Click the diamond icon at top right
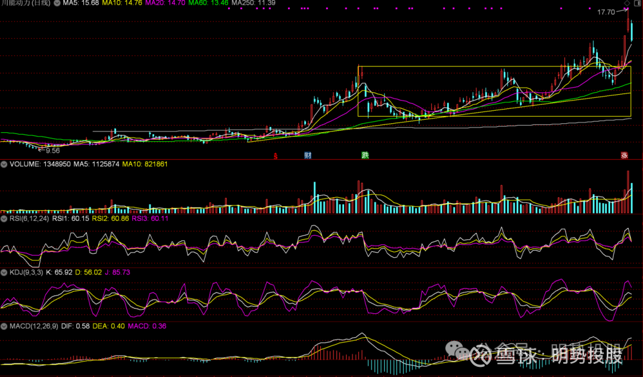The image size is (643, 377). (x=627, y=3)
